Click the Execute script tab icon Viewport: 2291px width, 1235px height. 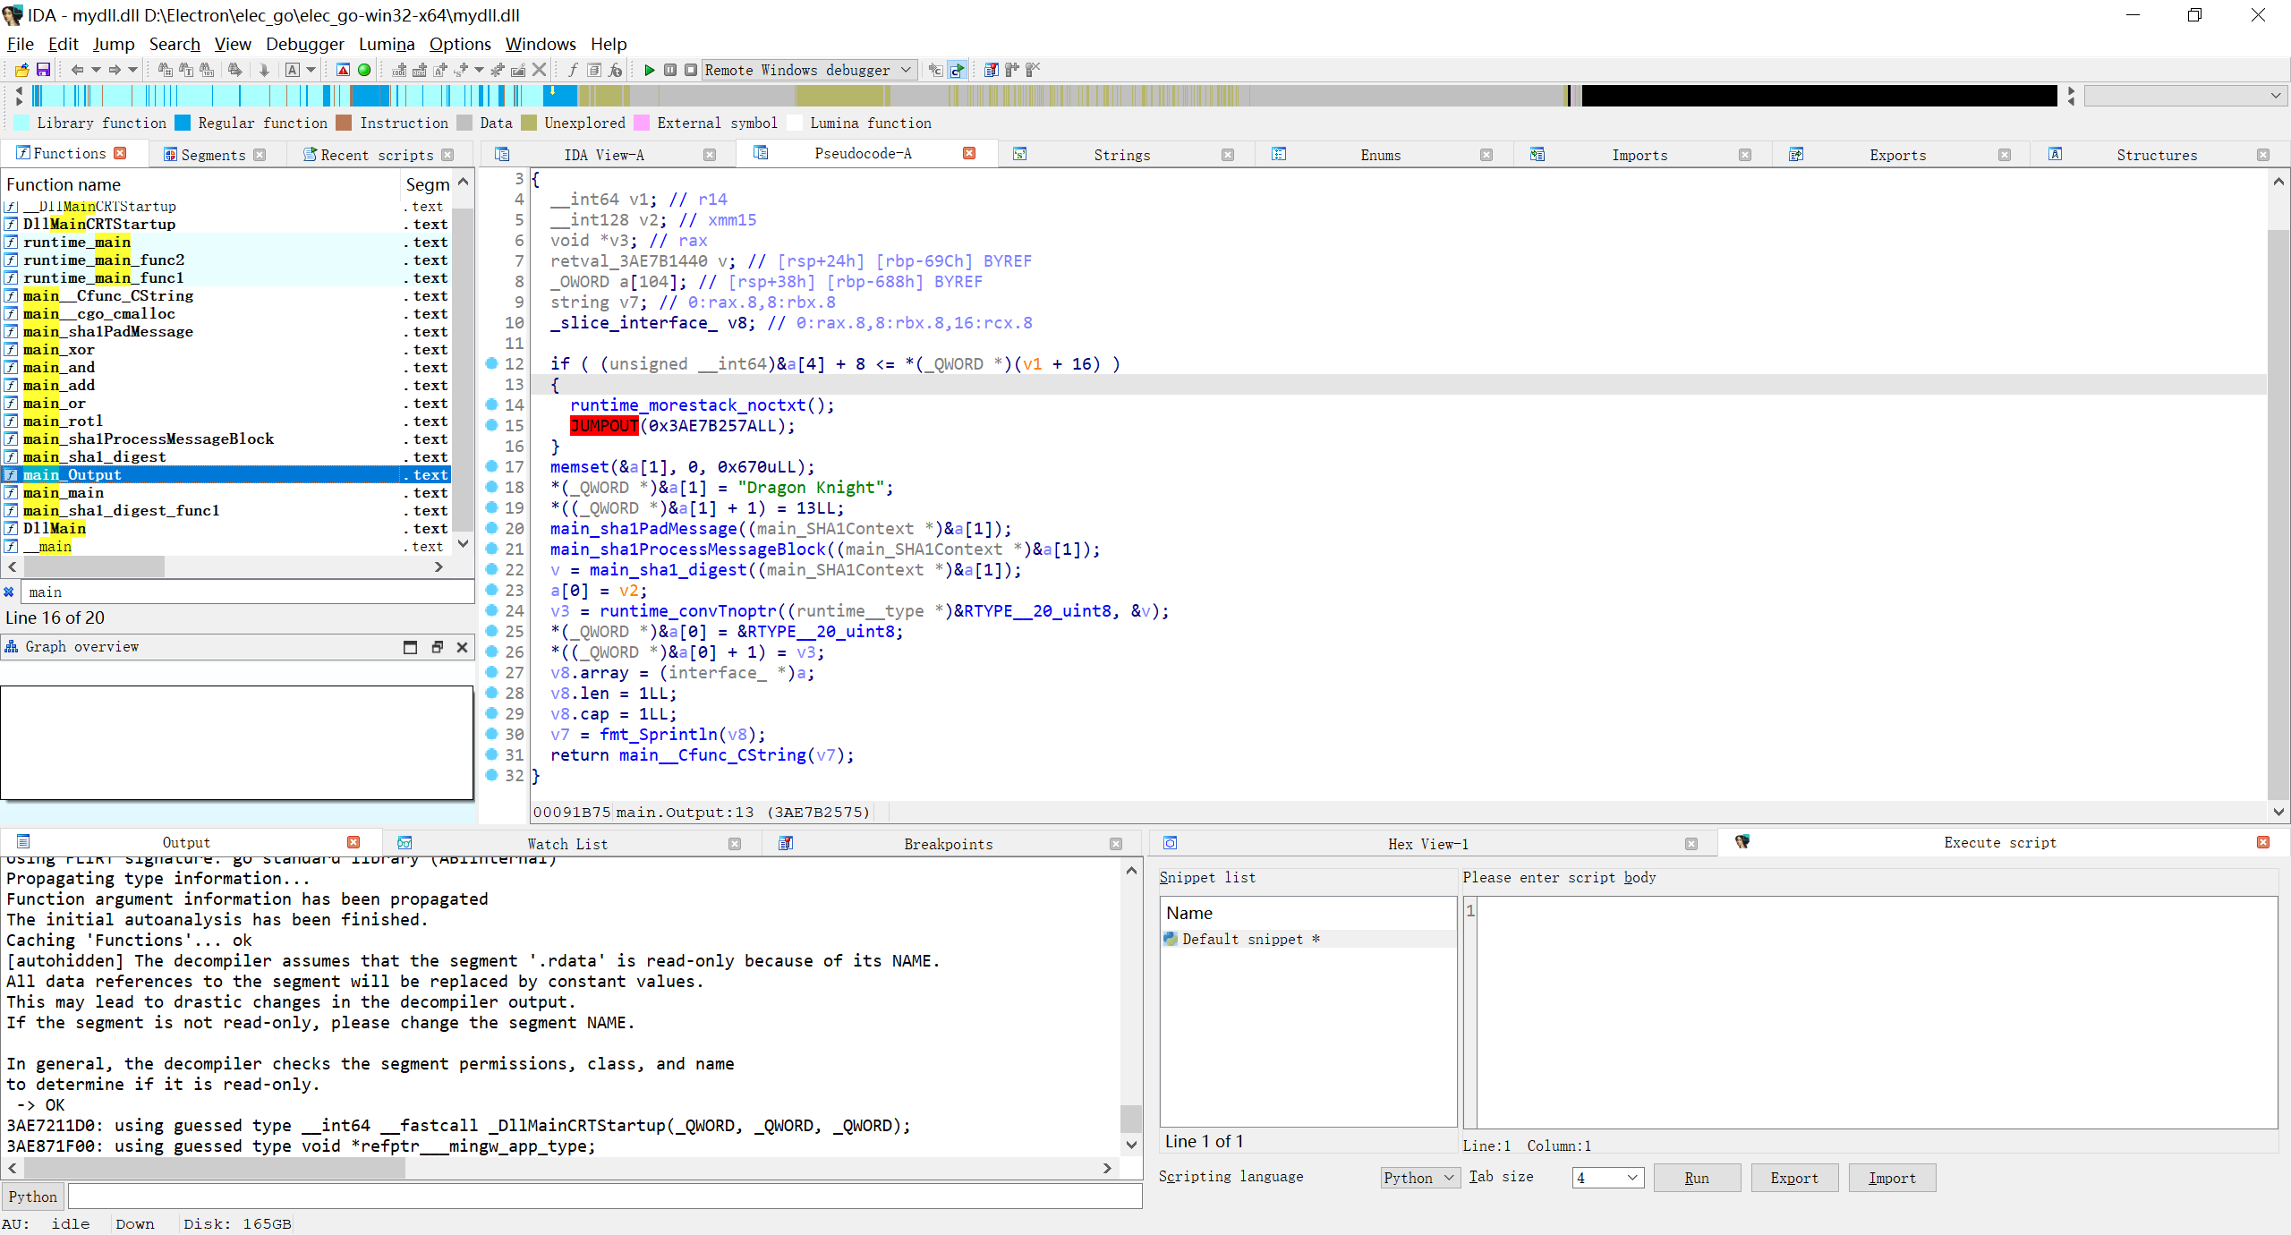click(1742, 842)
